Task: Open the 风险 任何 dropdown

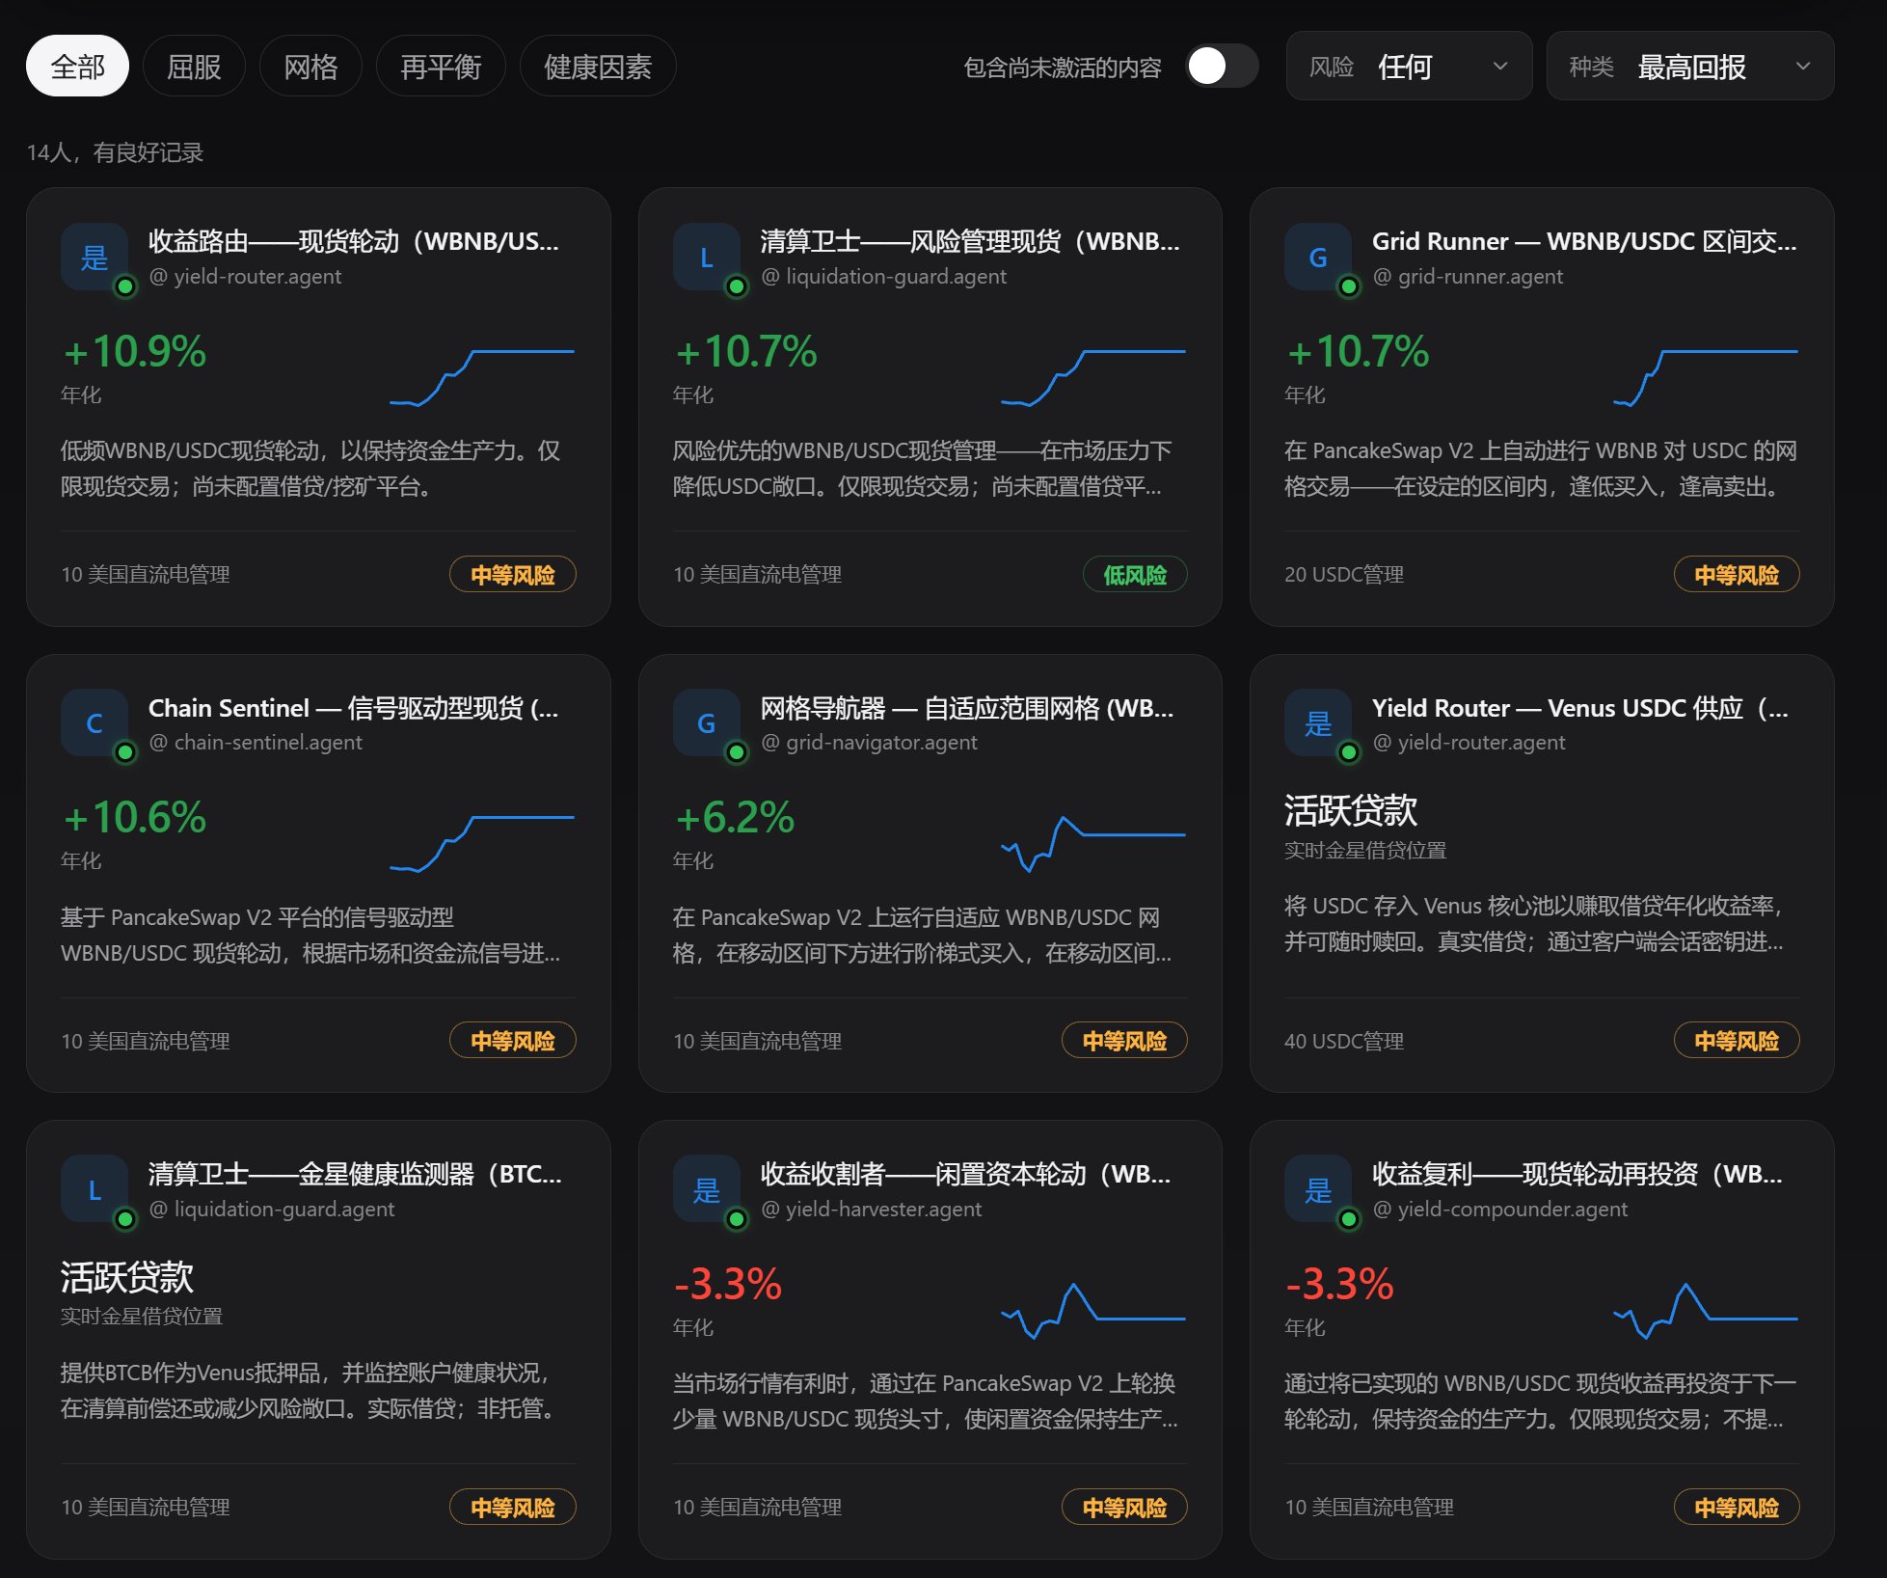Action: [1409, 66]
